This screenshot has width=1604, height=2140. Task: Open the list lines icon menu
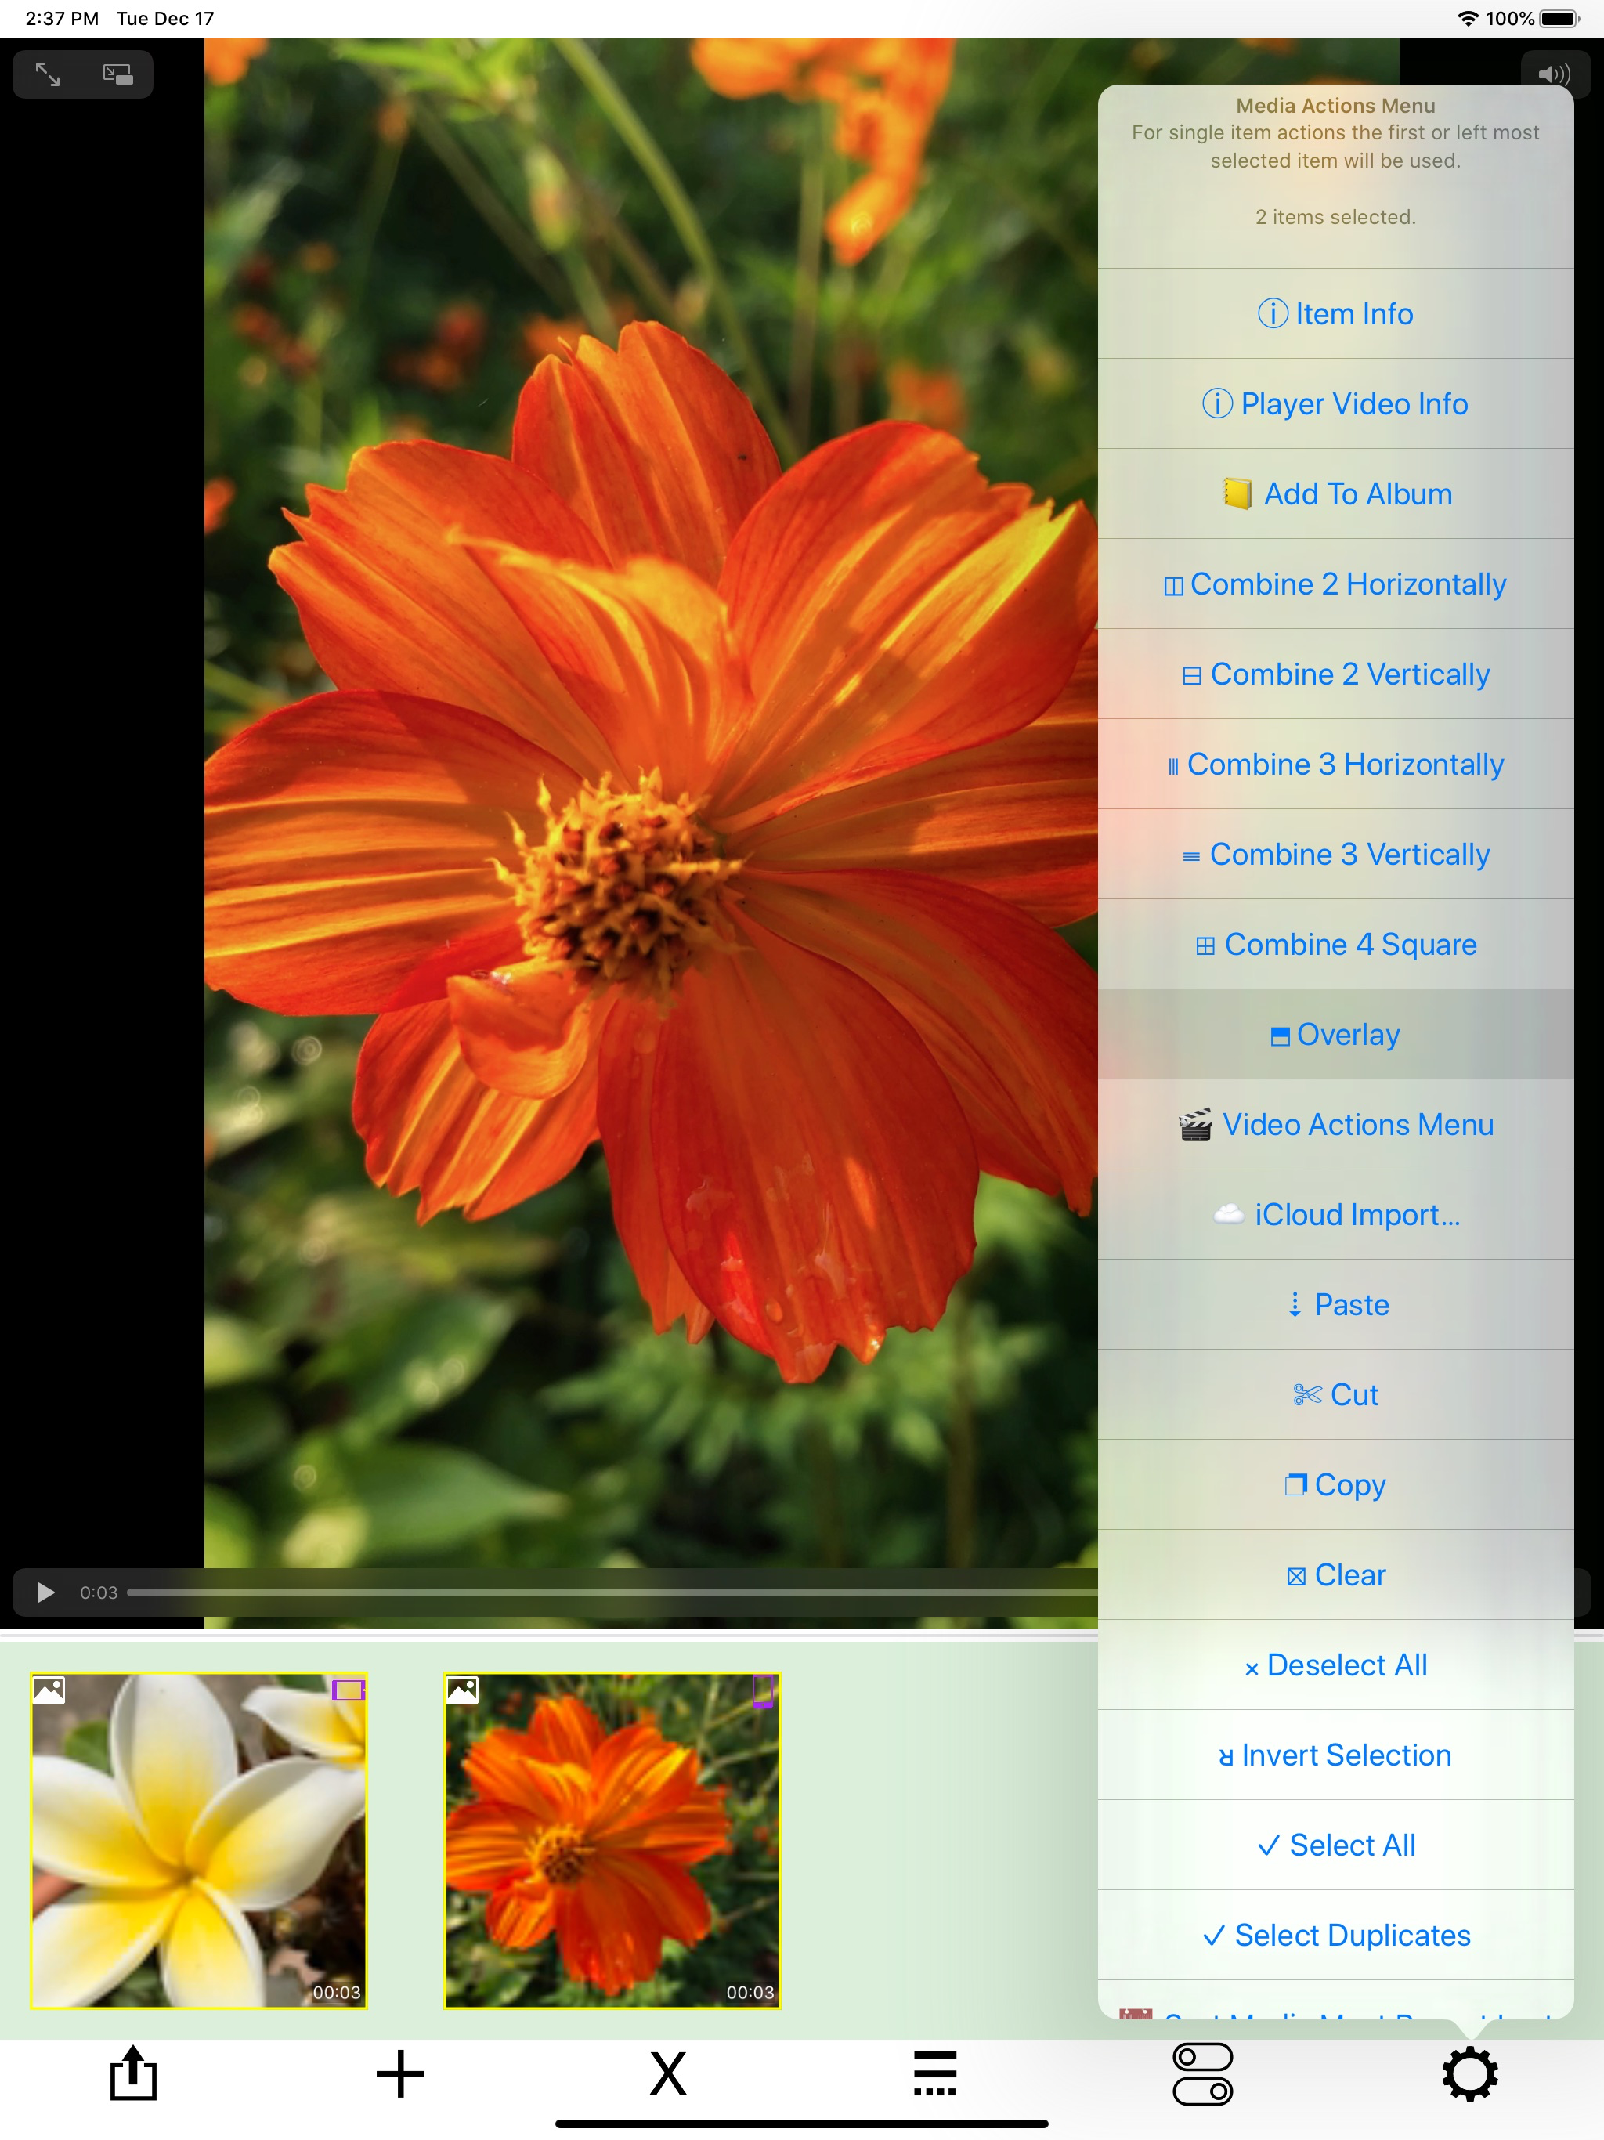pos(934,2073)
